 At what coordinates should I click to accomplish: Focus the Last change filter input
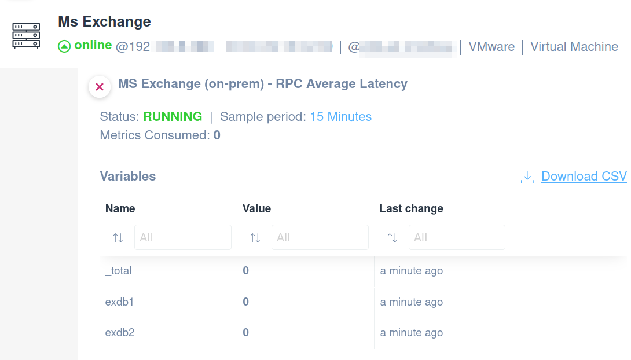457,237
